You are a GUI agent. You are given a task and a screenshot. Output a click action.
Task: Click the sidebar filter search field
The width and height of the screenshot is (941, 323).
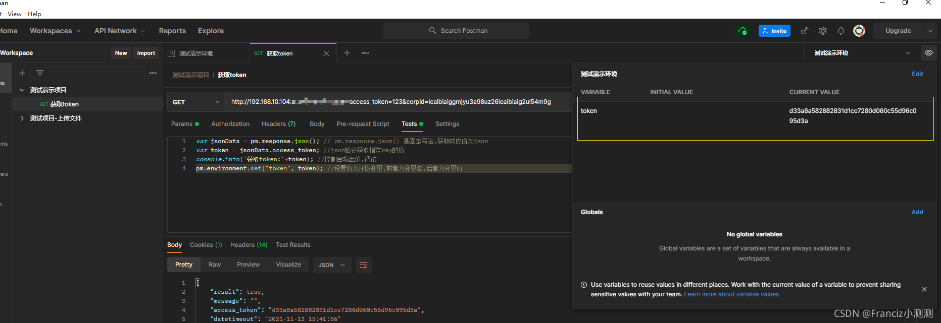(x=88, y=73)
